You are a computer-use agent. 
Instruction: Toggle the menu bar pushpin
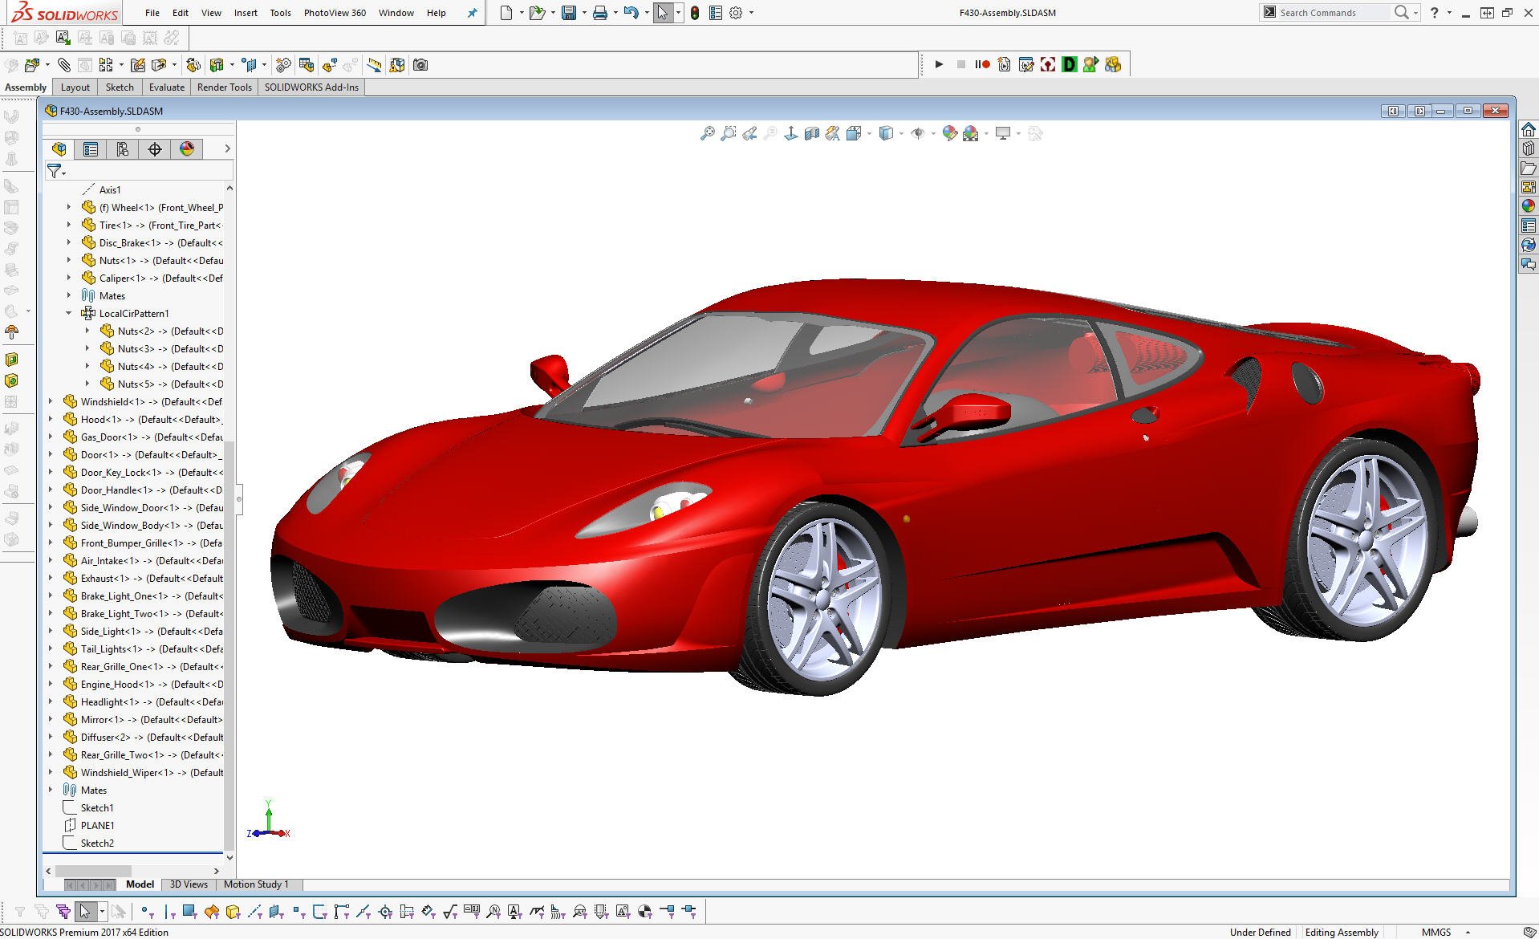[472, 12]
